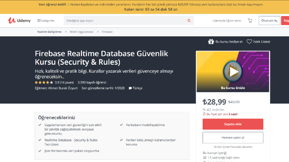
Task: Open the Kategoriler grid menu
Action: 46,21
